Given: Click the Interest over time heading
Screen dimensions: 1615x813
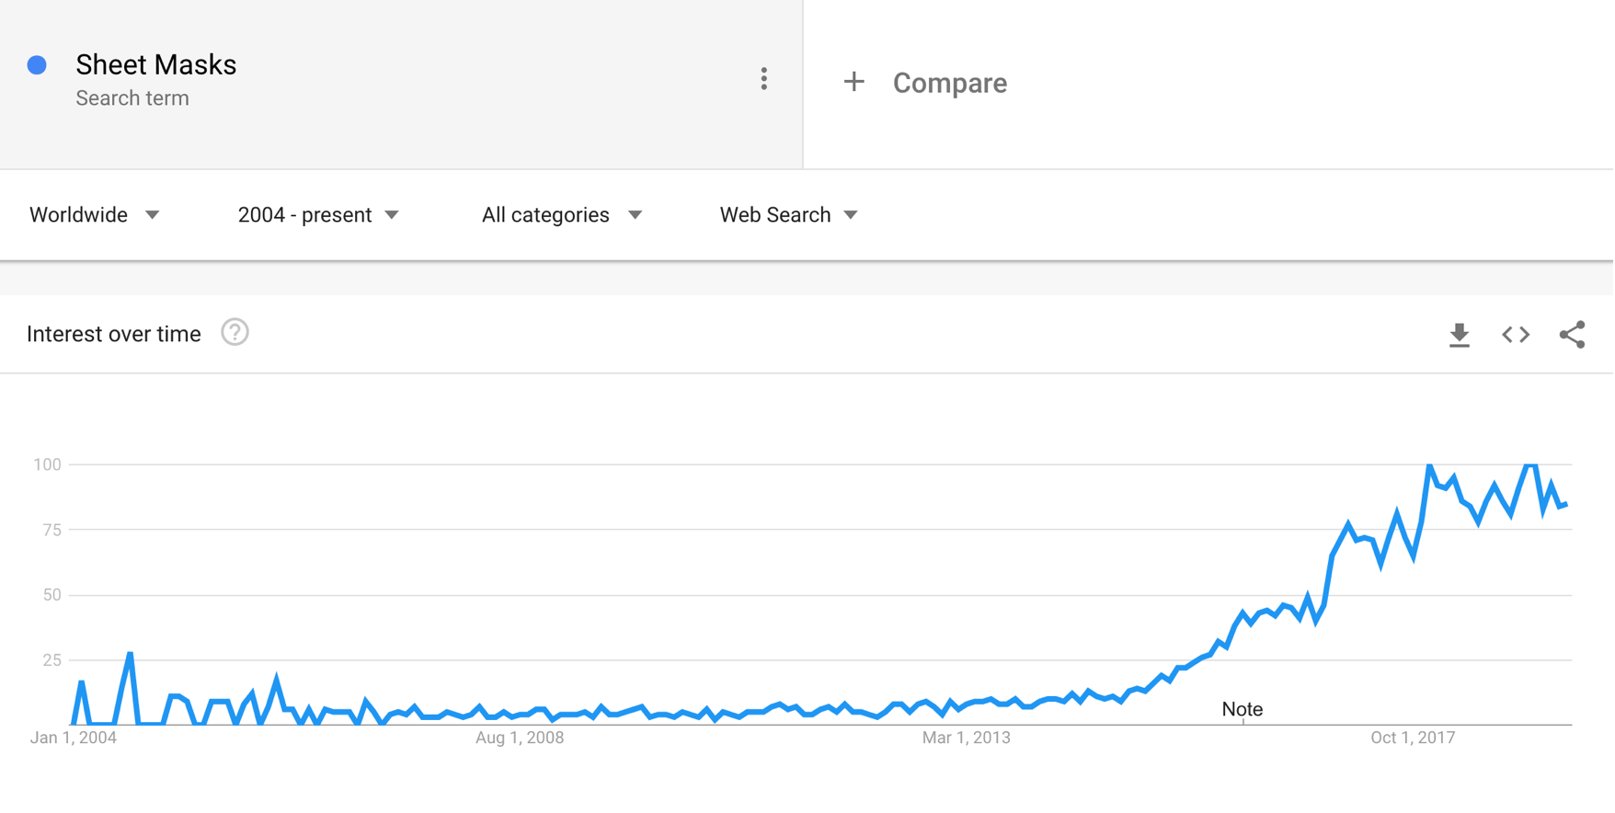Looking at the screenshot, I should (114, 335).
